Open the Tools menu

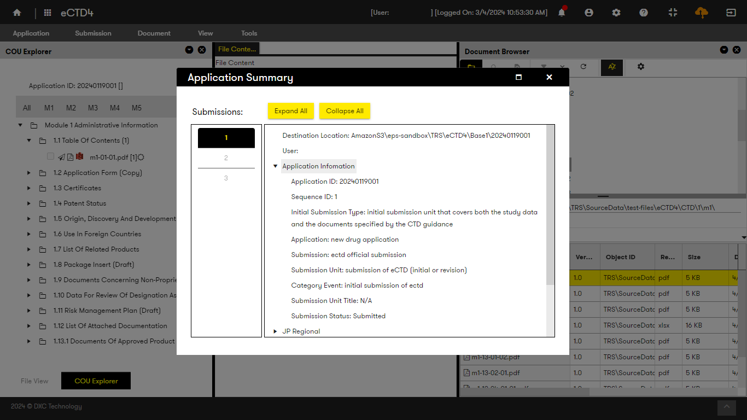[249, 33]
